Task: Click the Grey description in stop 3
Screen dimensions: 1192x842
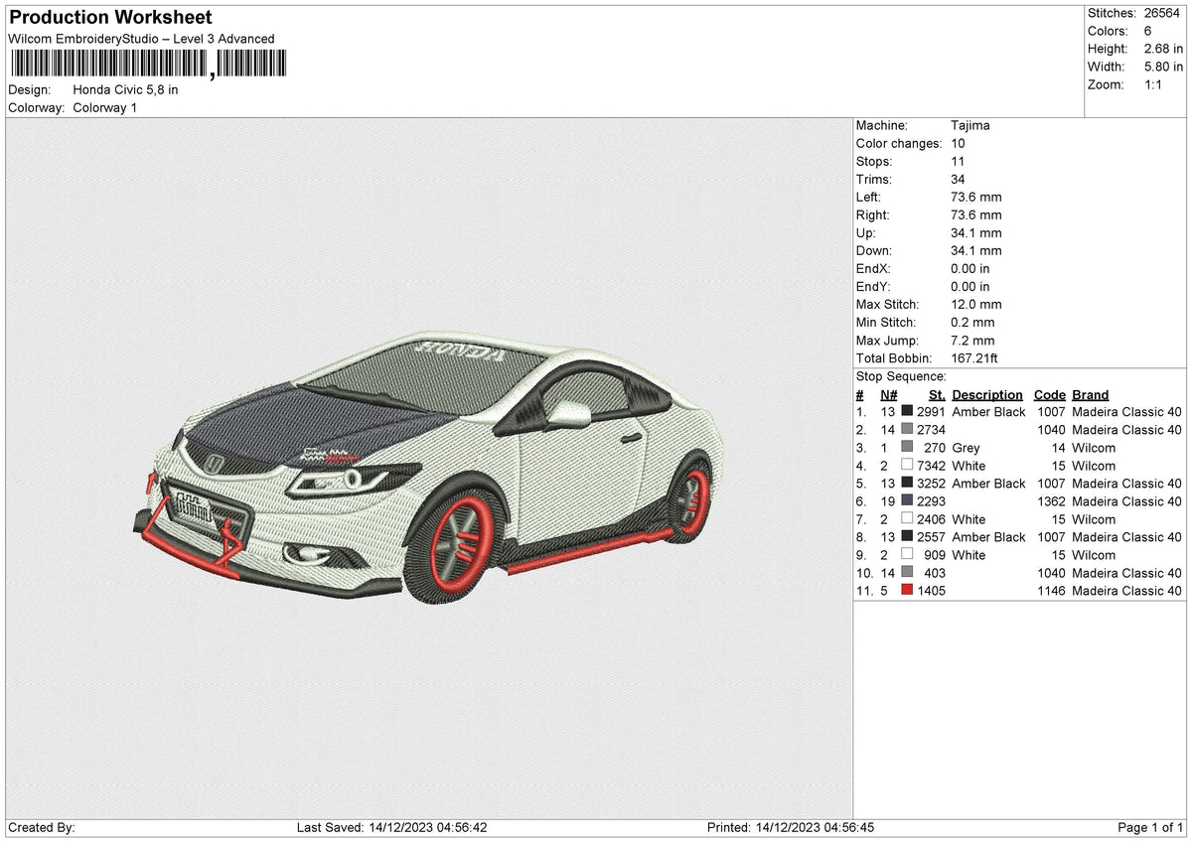Action: tap(966, 448)
